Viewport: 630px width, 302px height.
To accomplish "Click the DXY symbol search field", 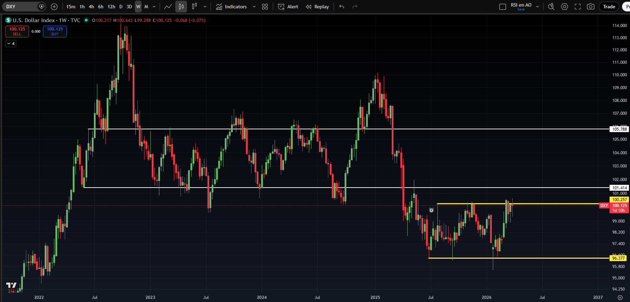I will [21, 7].
